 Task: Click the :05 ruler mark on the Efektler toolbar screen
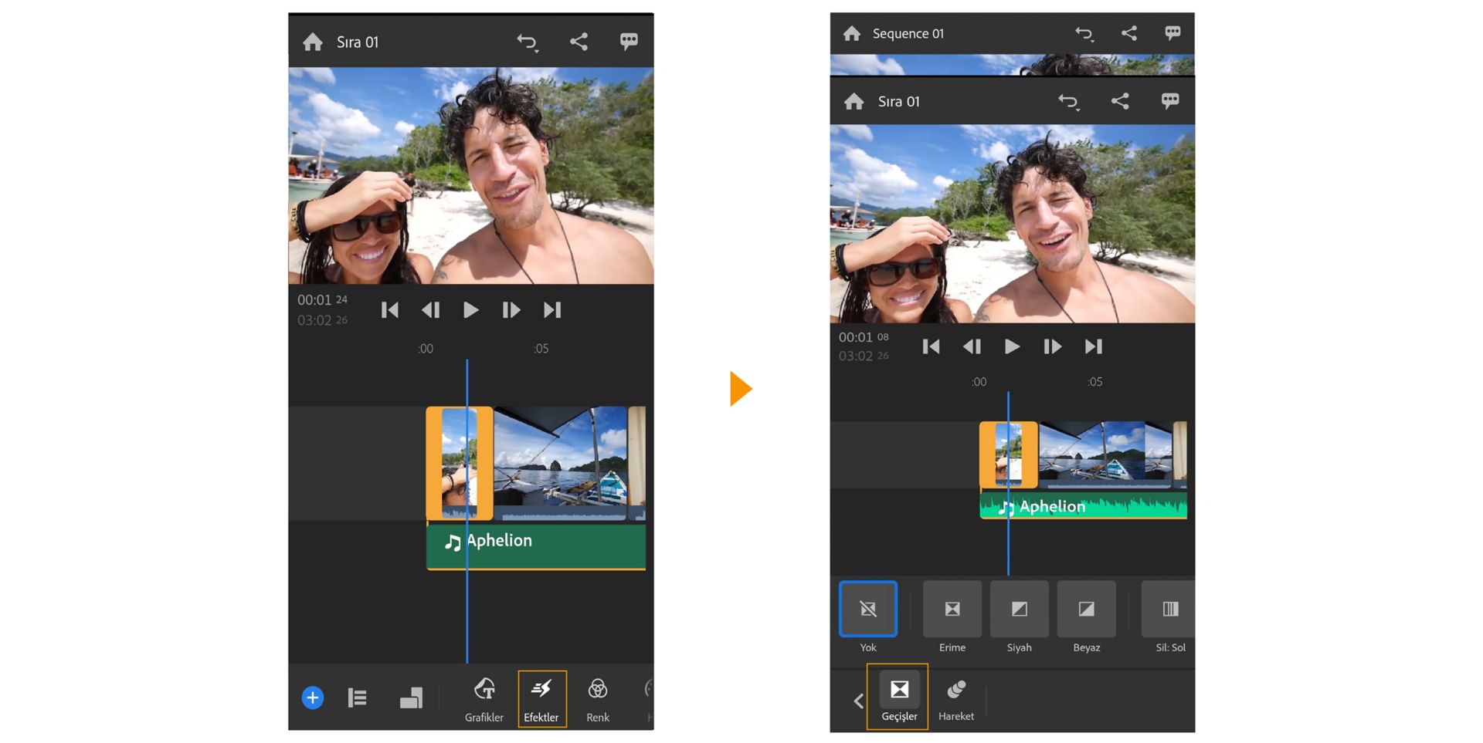pyautogui.click(x=541, y=349)
